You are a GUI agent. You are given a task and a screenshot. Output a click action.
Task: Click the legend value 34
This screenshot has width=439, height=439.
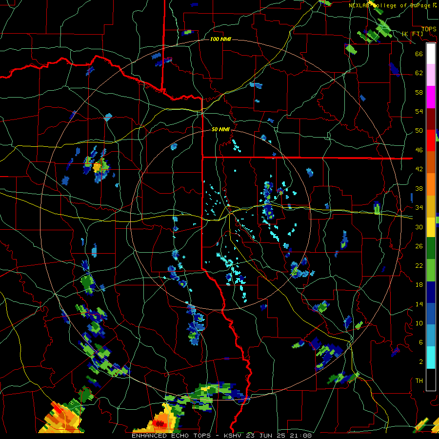point(419,207)
